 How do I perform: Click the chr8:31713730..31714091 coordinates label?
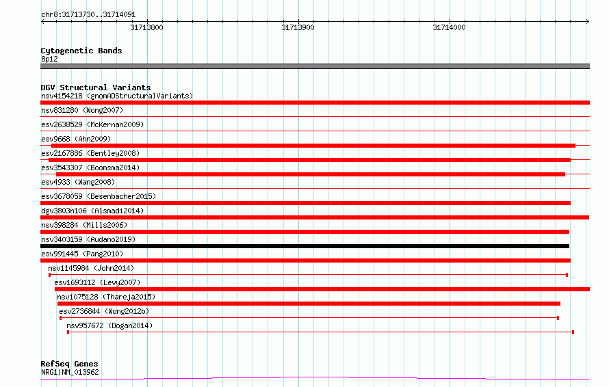click(88, 15)
